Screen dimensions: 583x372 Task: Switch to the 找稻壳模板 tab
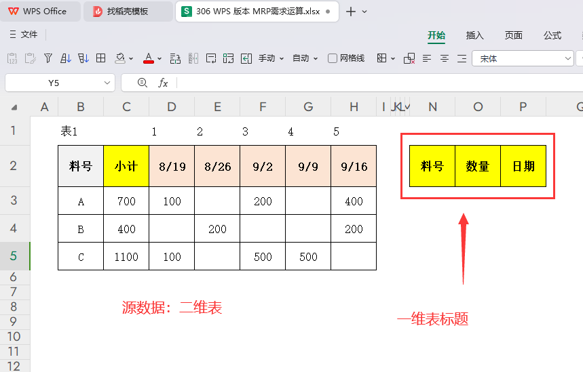[128, 12]
